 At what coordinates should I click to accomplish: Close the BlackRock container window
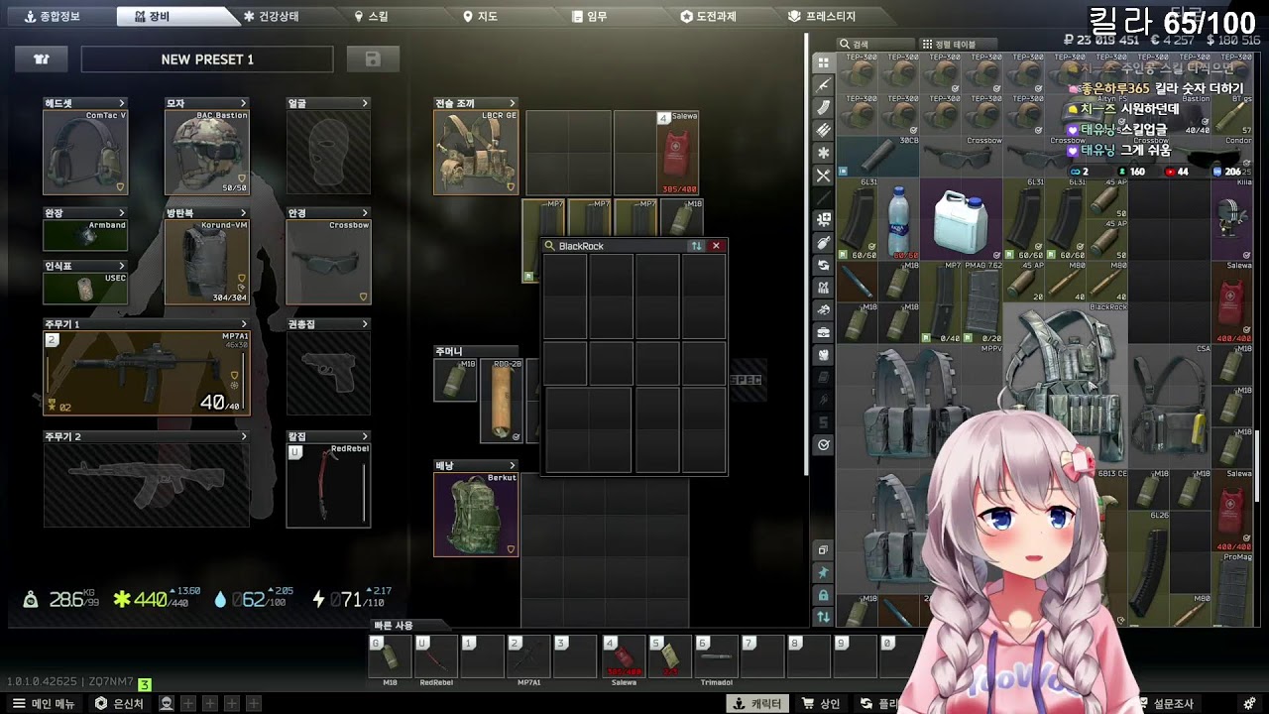tap(716, 246)
